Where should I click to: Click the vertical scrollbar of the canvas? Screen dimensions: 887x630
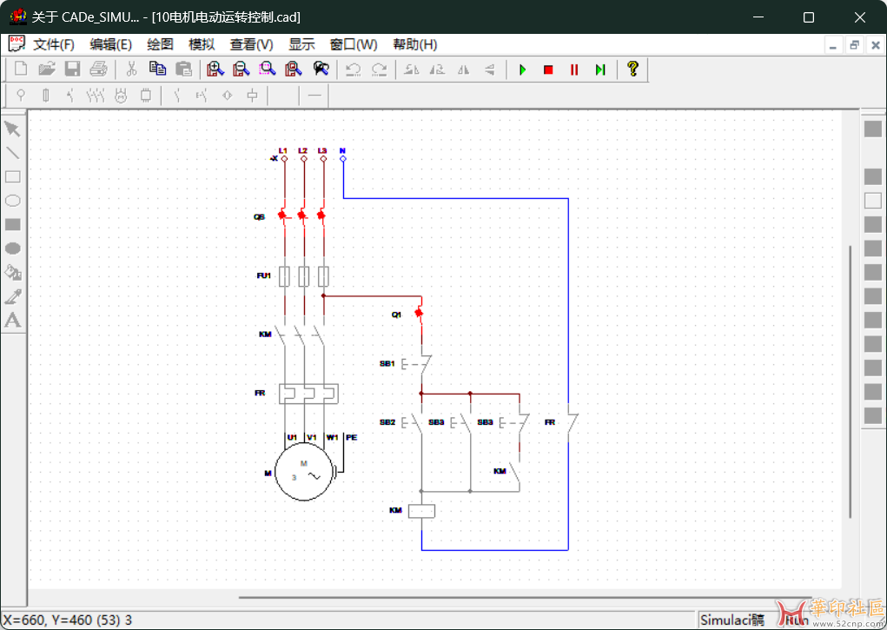[850, 382]
